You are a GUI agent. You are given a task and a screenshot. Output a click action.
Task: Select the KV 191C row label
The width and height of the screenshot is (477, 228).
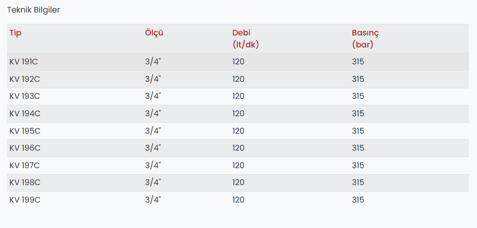pyautogui.click(x=24, y=62)
